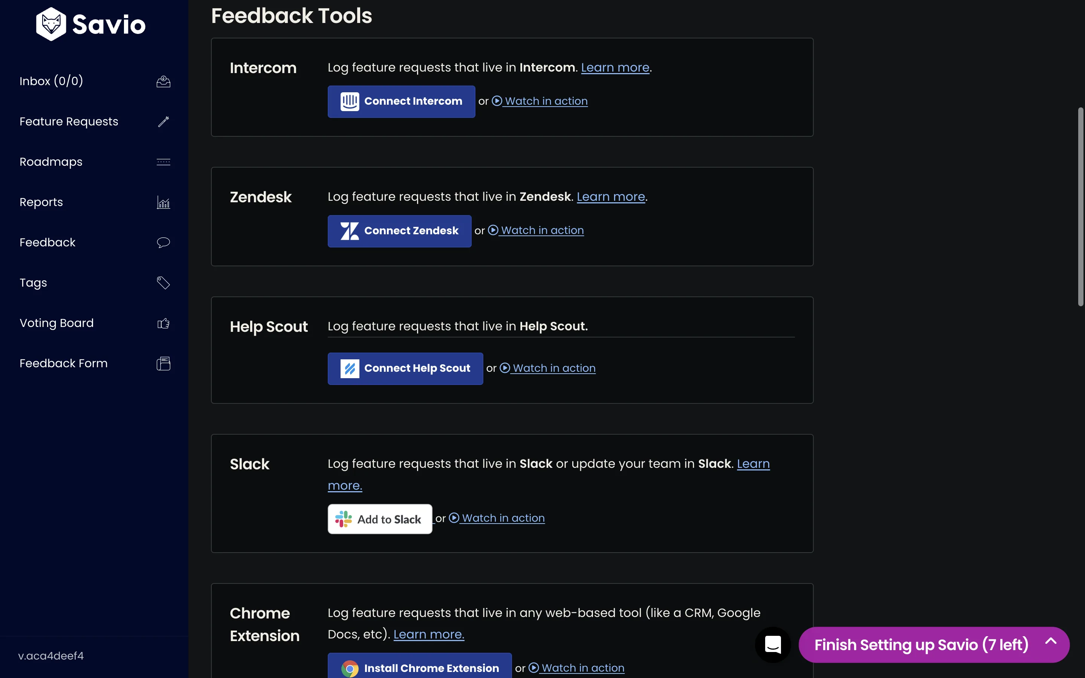Click the Tags label icon

coord(163,283)
